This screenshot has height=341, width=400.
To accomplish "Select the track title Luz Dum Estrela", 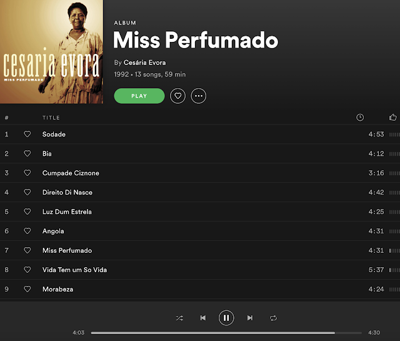I will pyautogui.click(x=67, y=211).
